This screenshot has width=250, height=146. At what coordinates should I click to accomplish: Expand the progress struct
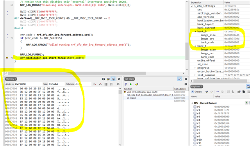click(195, 68)
